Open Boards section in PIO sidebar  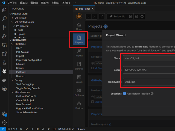79,79
